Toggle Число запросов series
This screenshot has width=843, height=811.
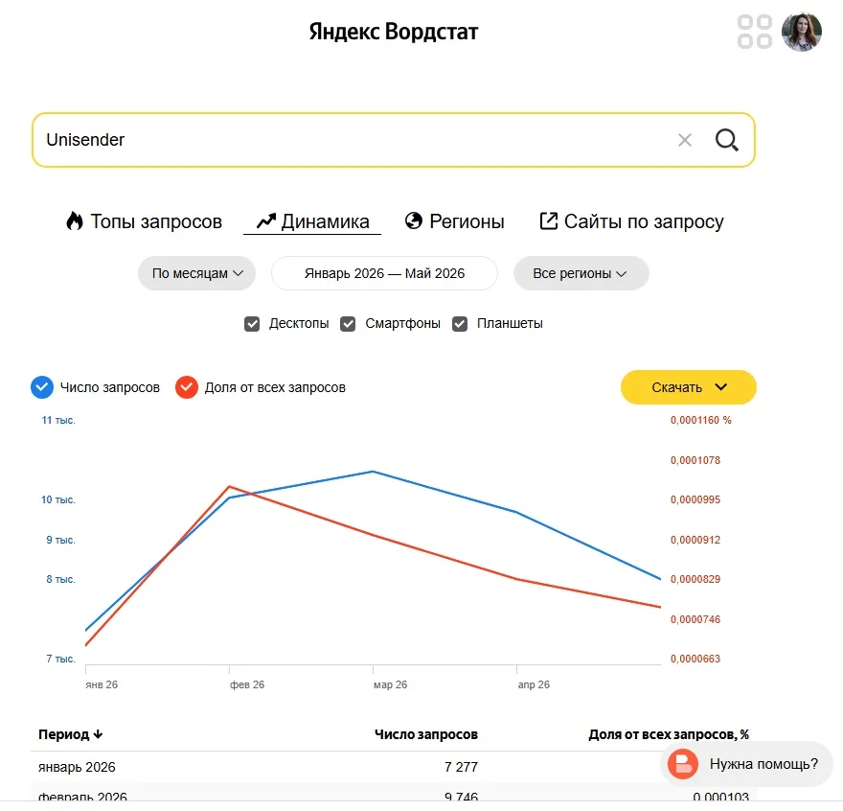[42, 387]
